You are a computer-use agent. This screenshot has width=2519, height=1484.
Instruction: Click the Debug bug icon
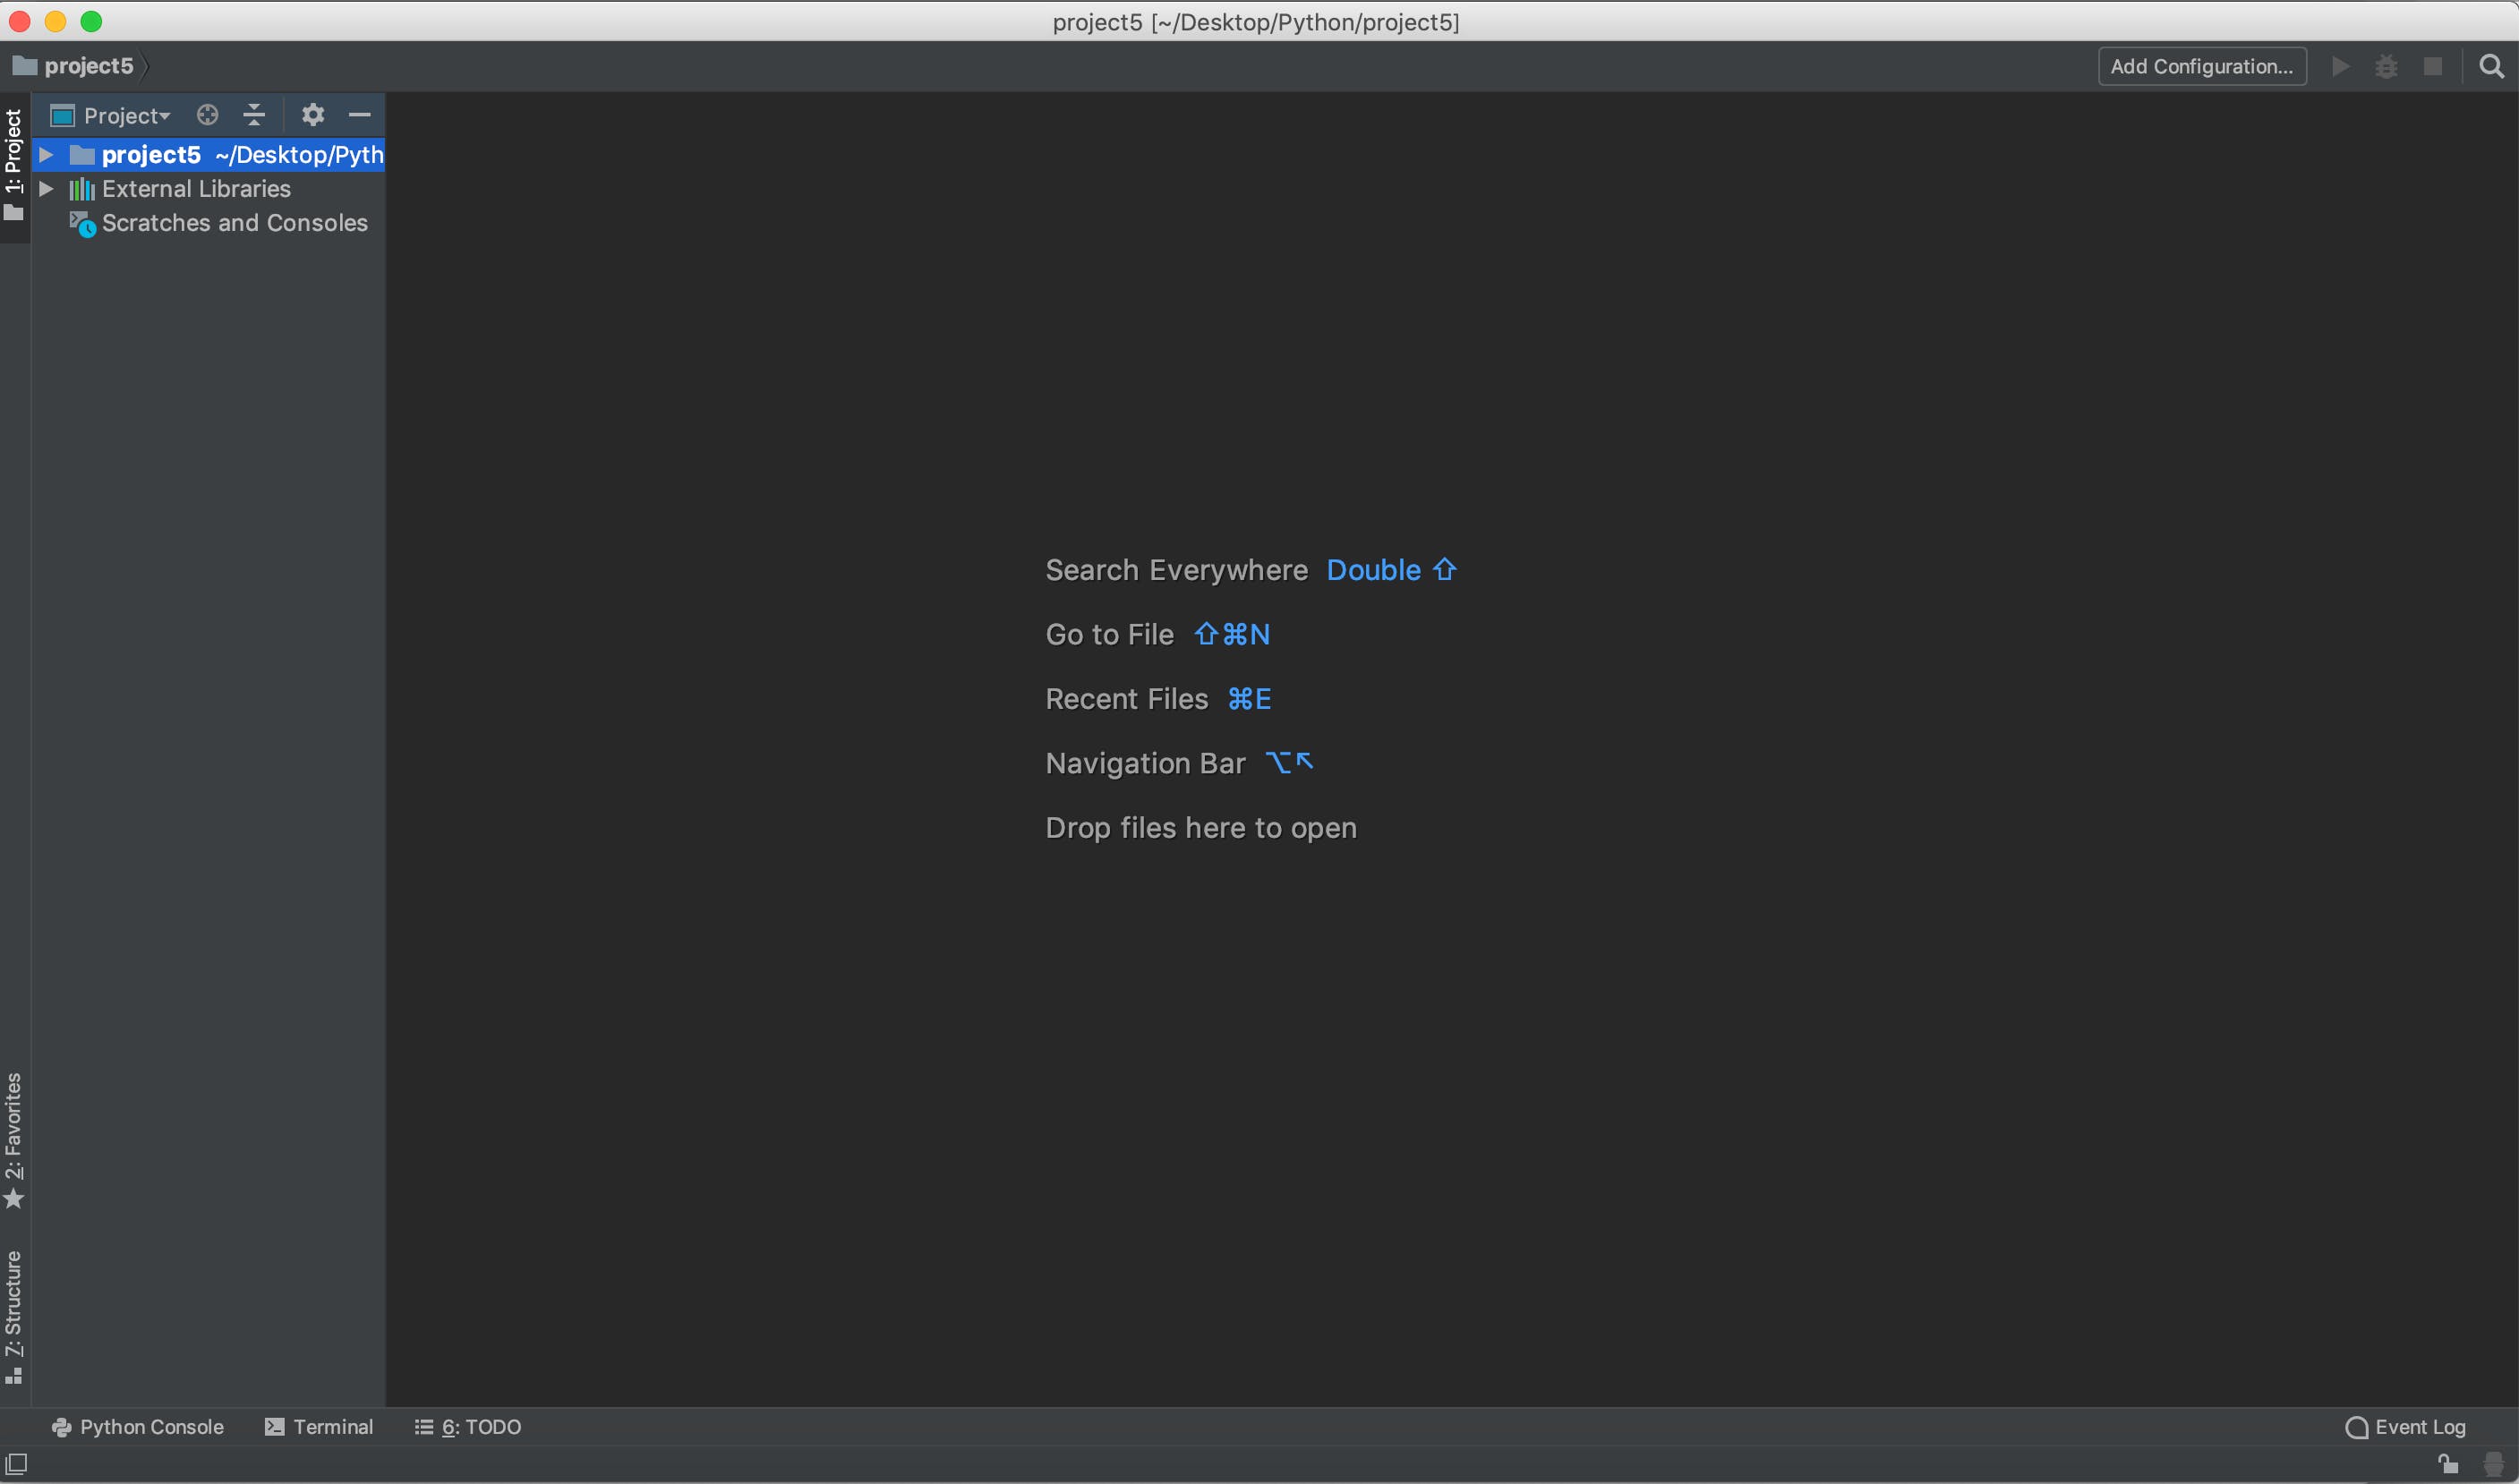pyautogui.click(x=2386, y=67)
